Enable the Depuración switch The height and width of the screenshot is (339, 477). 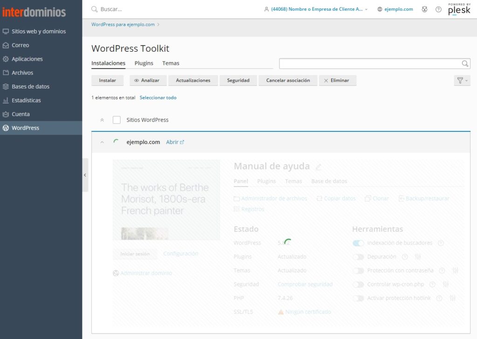(358, 257)
